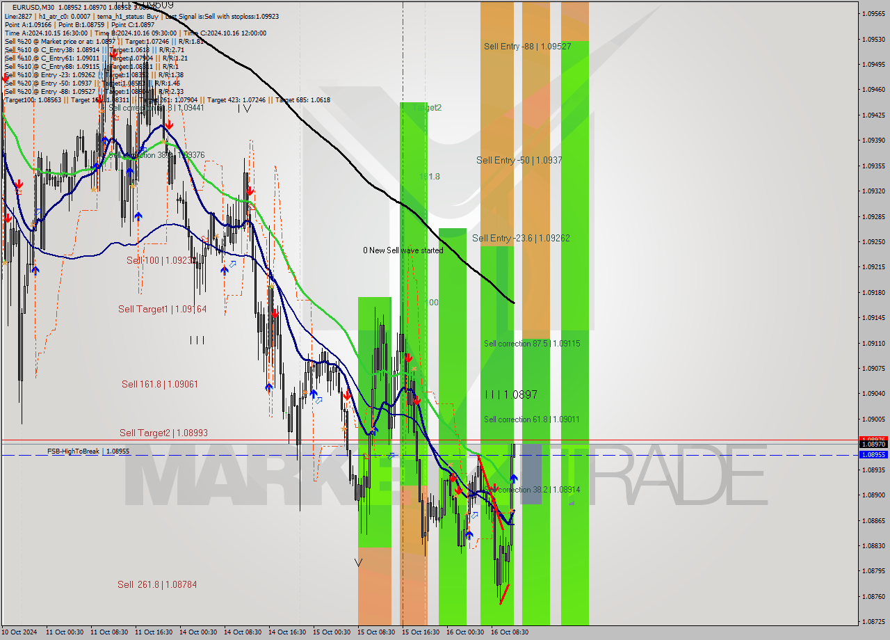
Task: Click the green 'Target2' label
Action: 427,108
